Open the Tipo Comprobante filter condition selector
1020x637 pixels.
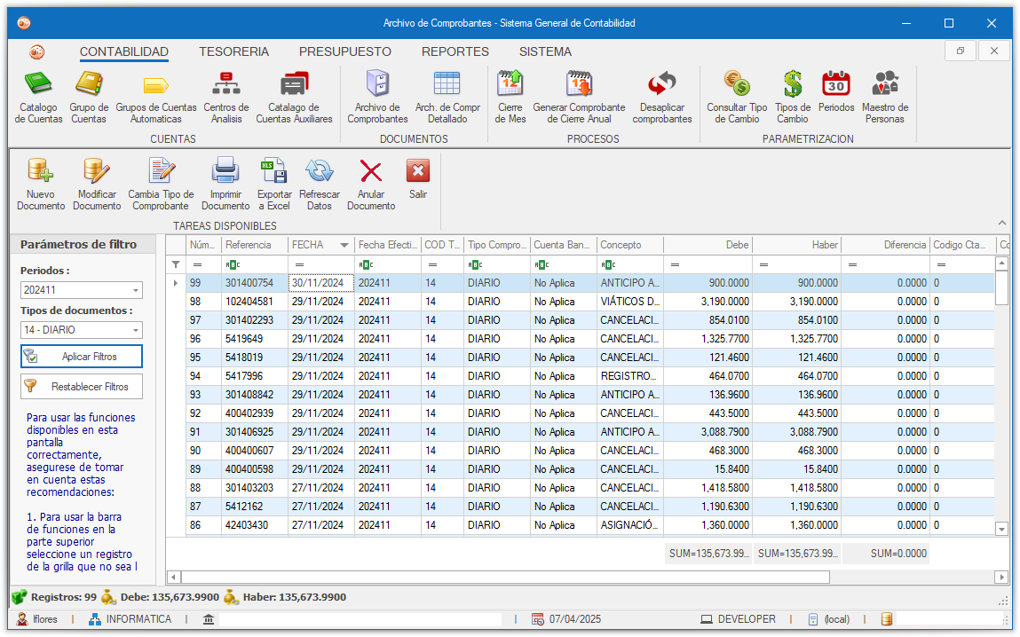click(475, 264)
